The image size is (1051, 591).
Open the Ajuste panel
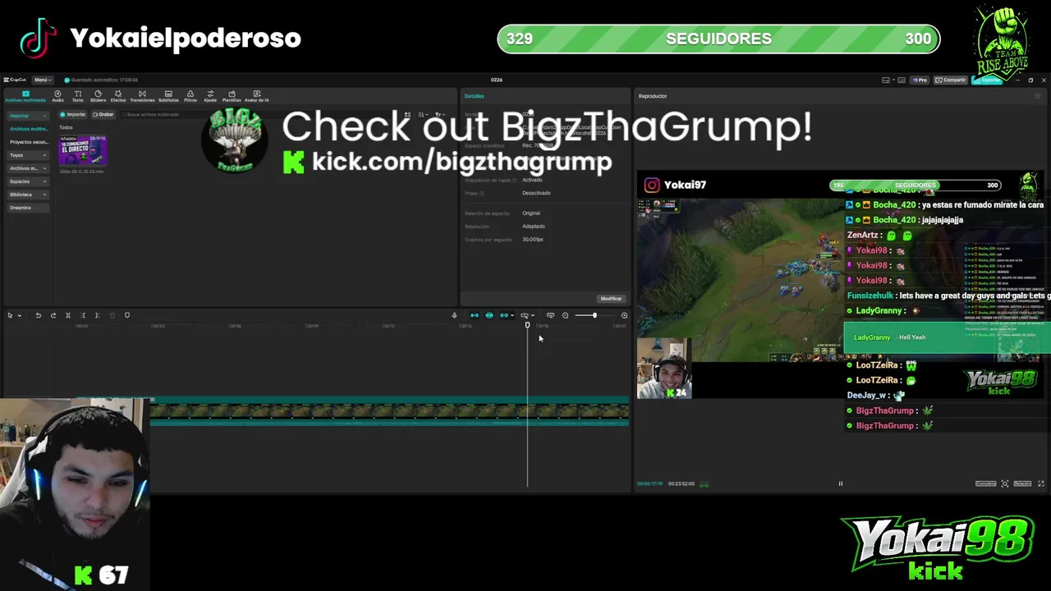click(210, 96)
